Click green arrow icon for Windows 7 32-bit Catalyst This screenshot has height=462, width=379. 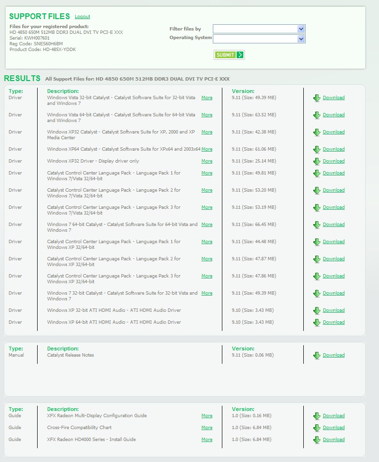tap(317, 294)
